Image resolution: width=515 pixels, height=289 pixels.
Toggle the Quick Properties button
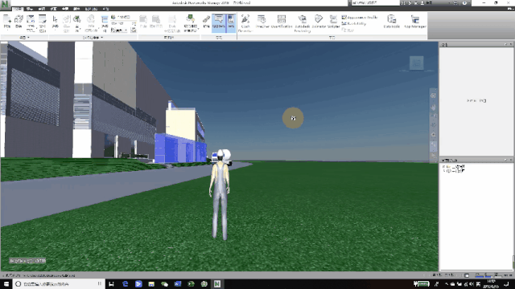[x=219, y=23]
